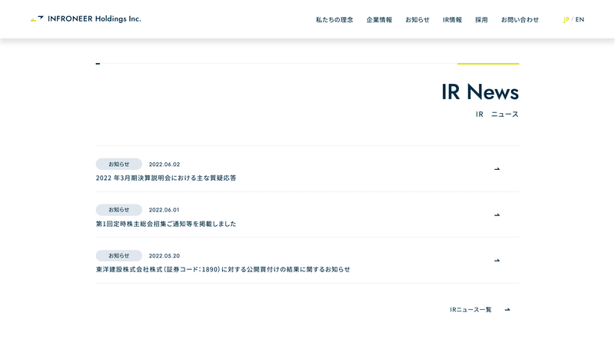Screen dimensions: 615x346
Task: Open the お知らせ navigation item
Action: [x=417, y=20]
